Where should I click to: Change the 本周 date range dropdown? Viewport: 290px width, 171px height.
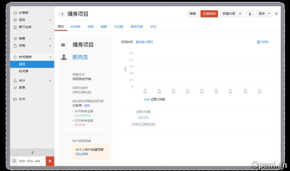pos(263,42)
